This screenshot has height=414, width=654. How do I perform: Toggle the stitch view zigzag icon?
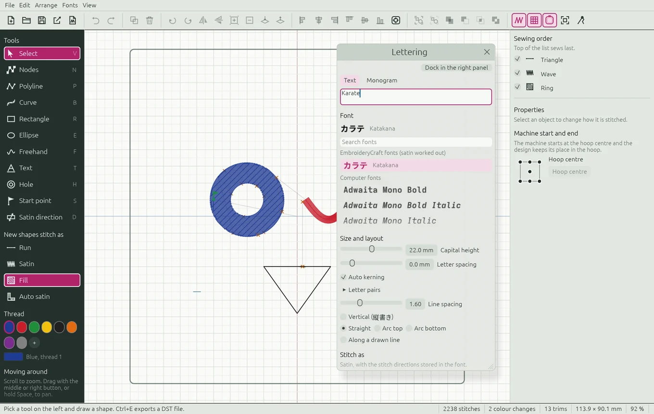tap(519, 20)
